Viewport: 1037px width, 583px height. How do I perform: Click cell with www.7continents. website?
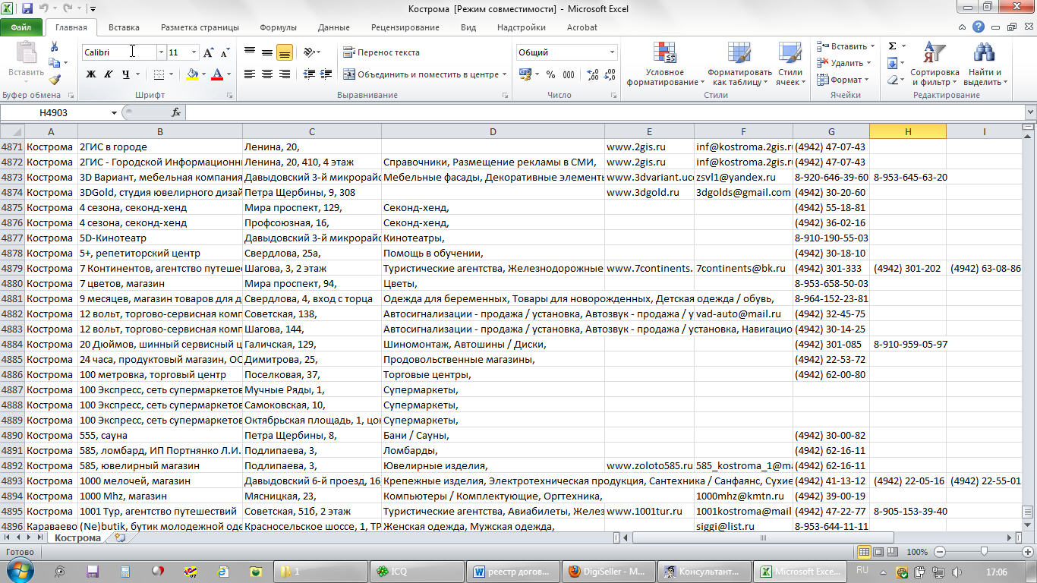[649, 268]
